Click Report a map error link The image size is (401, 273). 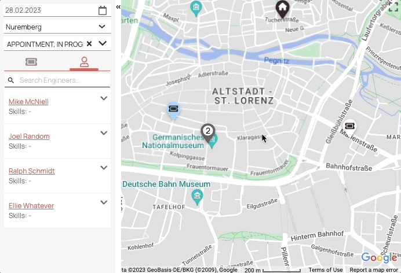[x=374, y=270]
